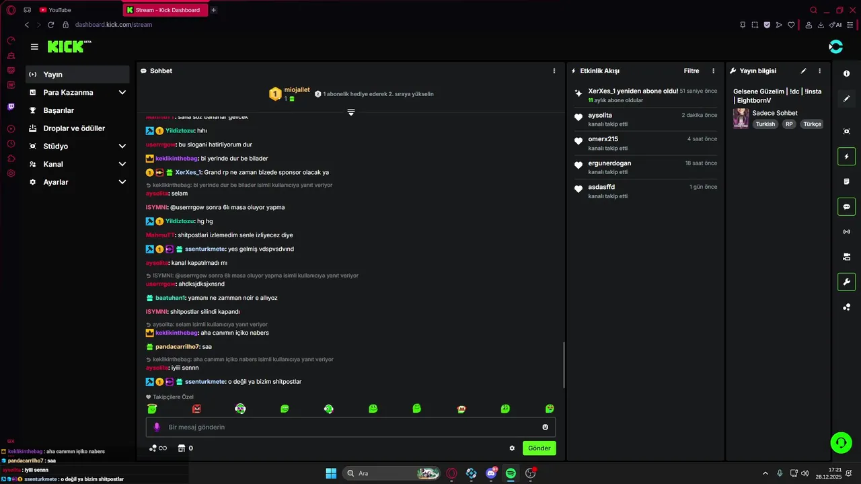Image resolution: width=861 pixels, height=484 pixels.
Task: Click the aysolita follow event
Action: [644, 120]
